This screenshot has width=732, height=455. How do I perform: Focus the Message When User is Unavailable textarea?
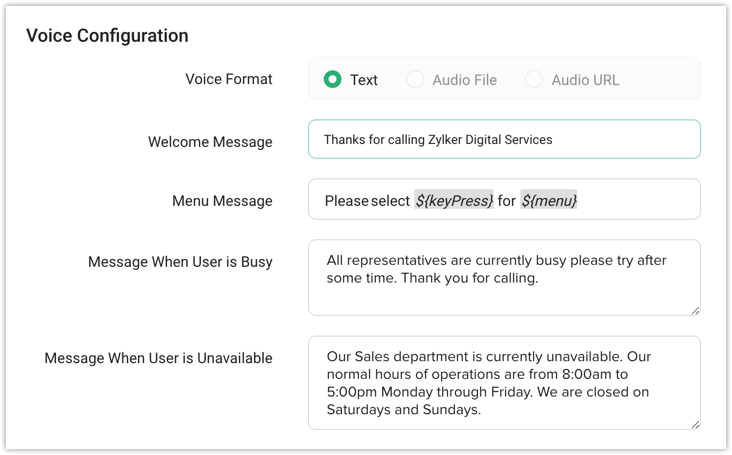click(x=504, y=383)
